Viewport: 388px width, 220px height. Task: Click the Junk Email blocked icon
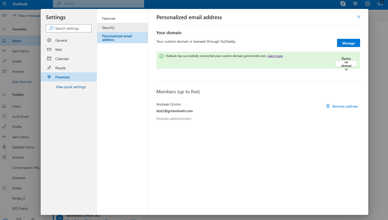click(4, 116)
